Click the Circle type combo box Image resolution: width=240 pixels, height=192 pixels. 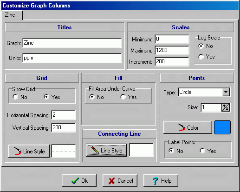tap(204, 92)
